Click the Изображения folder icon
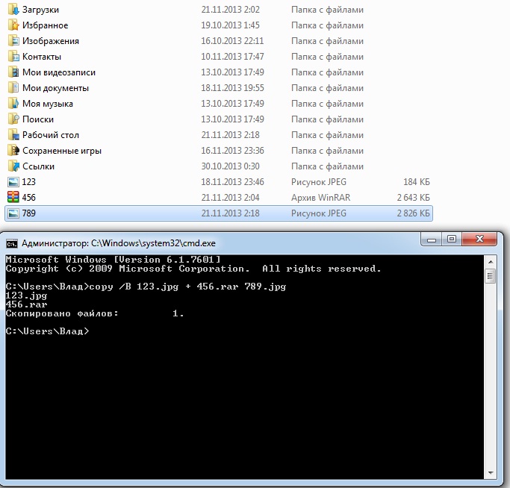The height and width of the screenshot is (488, 510). (13, 41)
